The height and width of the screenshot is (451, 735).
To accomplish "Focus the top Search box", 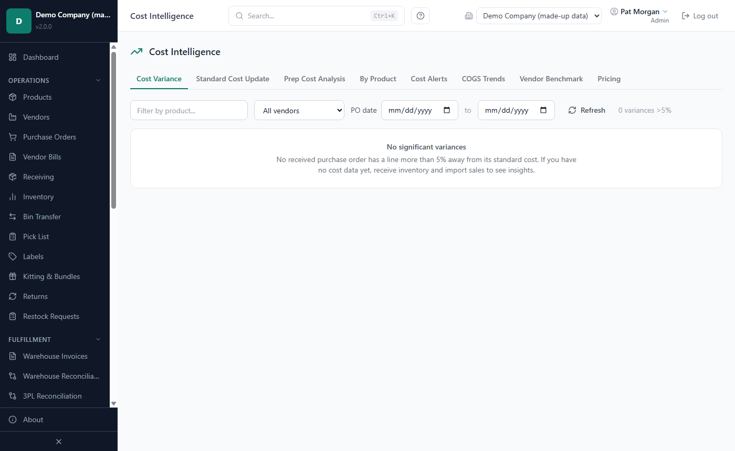I will point(317,16).
